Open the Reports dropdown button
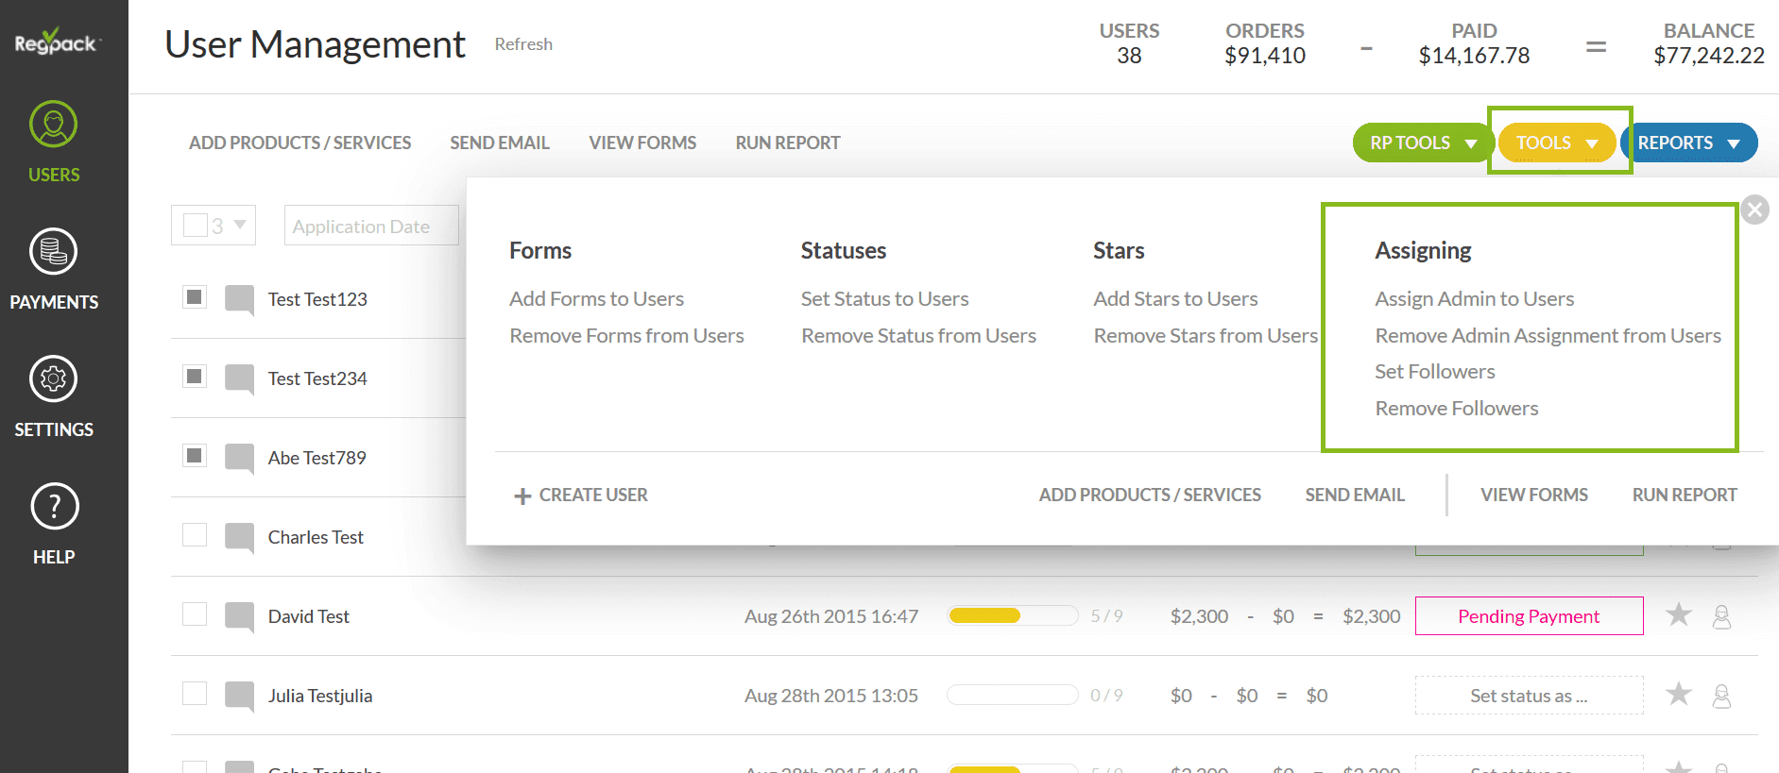The image size is (1779, 773). 1688,143
